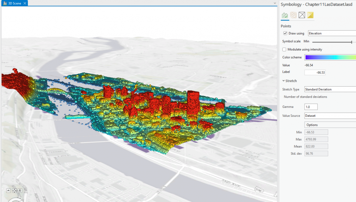The height and width of the screenshot is (202, 356).
Task: Click the tall red tower in scene
Action: (x=193, y=103)
